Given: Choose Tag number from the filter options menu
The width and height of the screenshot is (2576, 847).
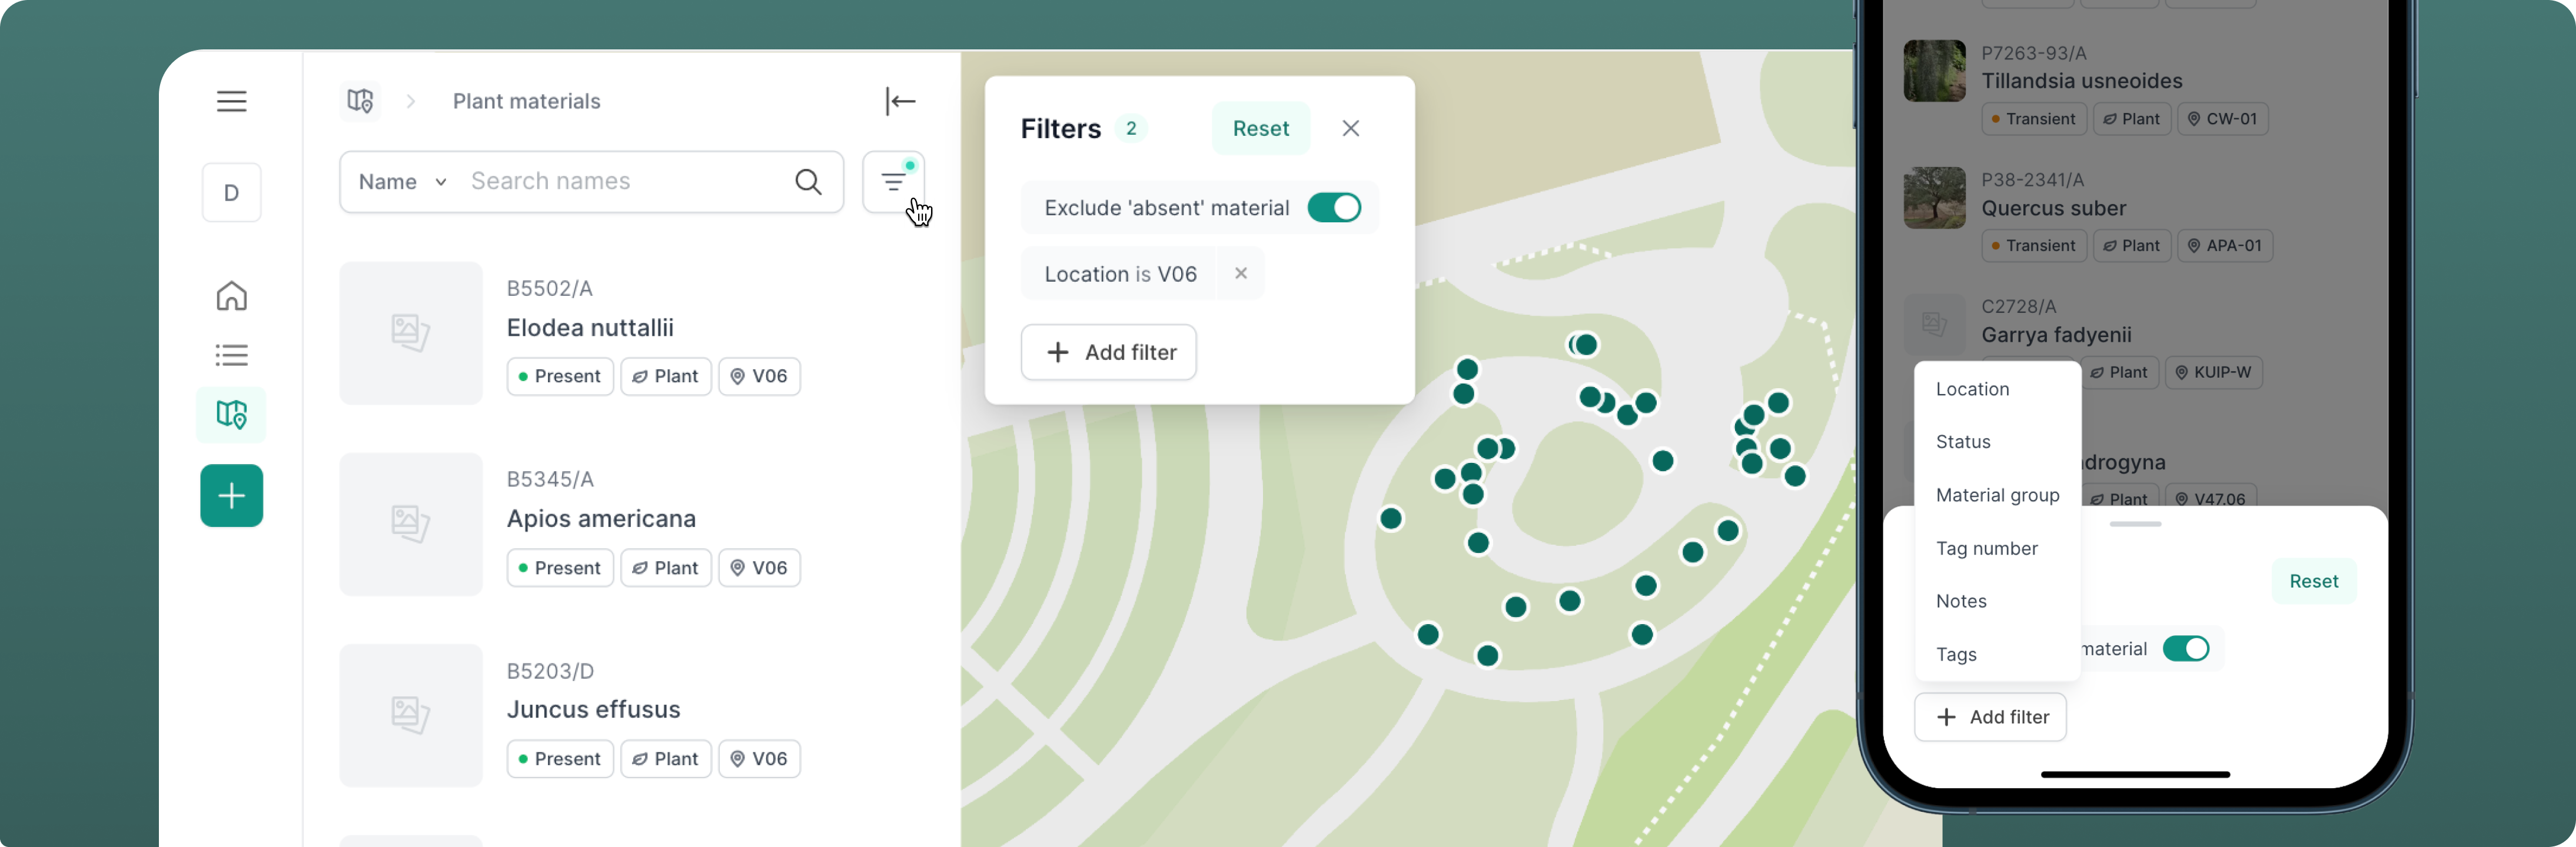Looking at the screenshot, I should [1987, 548].
